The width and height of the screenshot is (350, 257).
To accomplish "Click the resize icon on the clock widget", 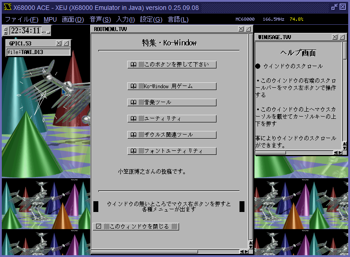I will point(5,28).
